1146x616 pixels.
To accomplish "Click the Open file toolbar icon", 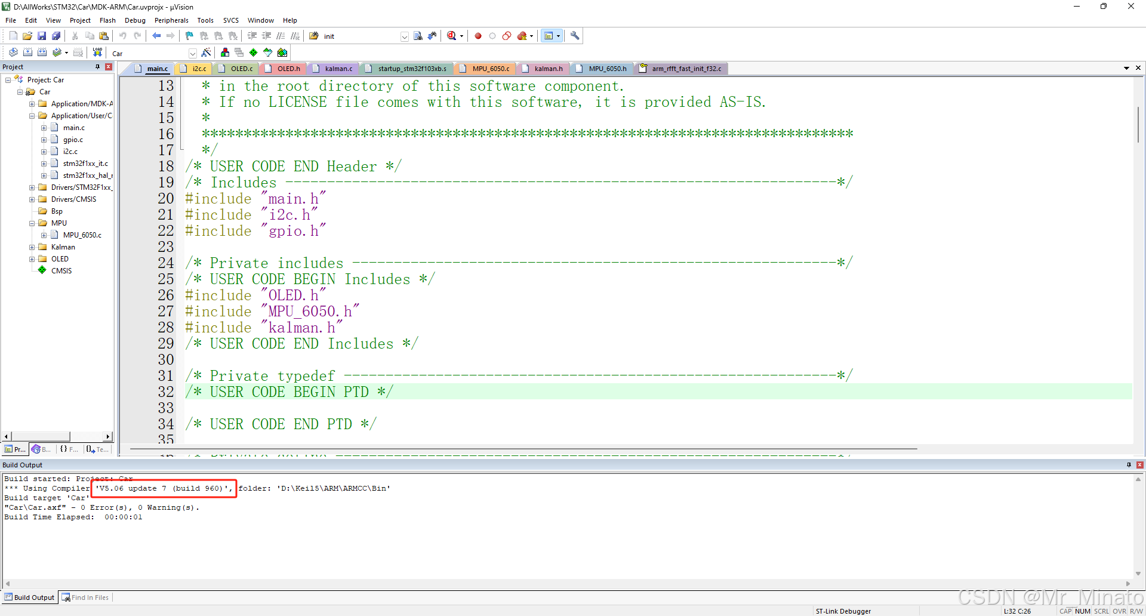I will click(x=27, y=36).
